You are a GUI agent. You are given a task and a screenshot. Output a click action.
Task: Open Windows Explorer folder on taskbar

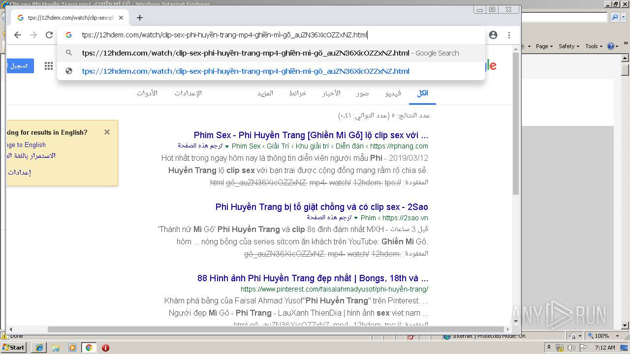56,348
